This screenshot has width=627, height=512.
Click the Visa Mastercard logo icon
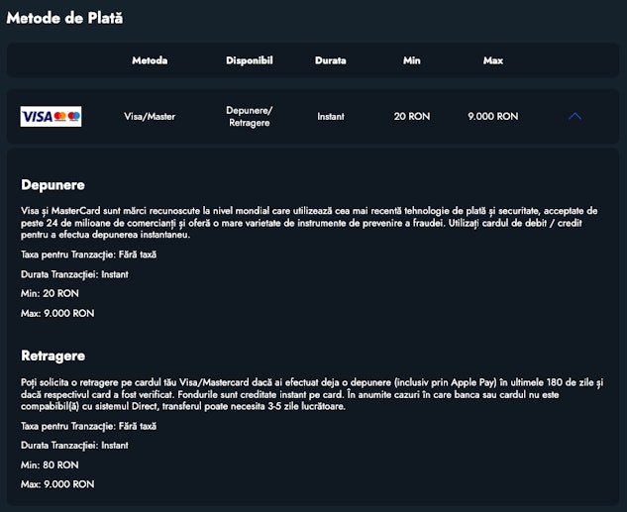[x=51, y=117]
